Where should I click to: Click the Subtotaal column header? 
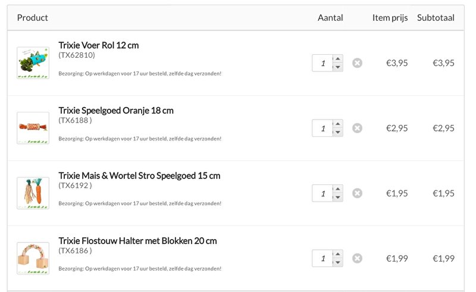point(436,18)
